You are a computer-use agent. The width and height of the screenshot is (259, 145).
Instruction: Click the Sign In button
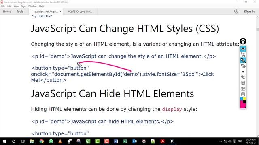249,12
